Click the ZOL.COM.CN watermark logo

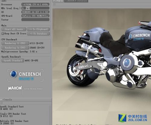pyautogui.click(x=133, y=118)
